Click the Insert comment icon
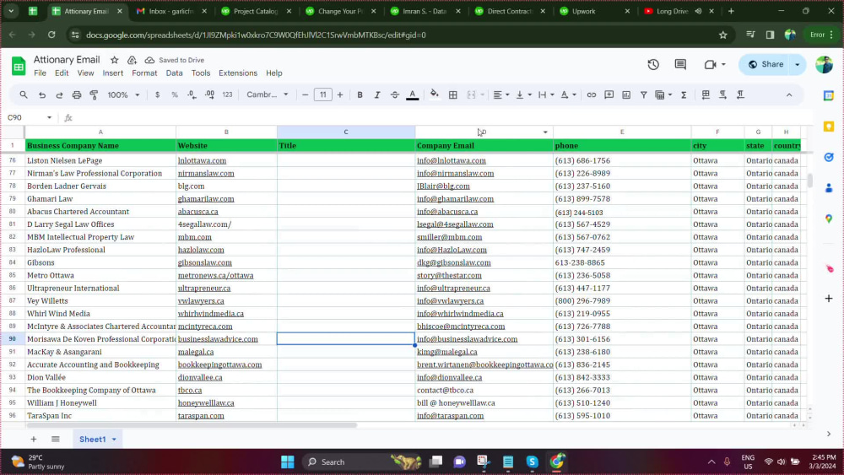Viewport: 844px width, 475px height. 609,94
